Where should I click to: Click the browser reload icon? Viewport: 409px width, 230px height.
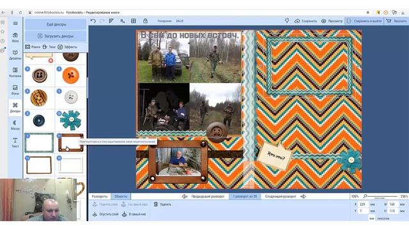[20, 13]
